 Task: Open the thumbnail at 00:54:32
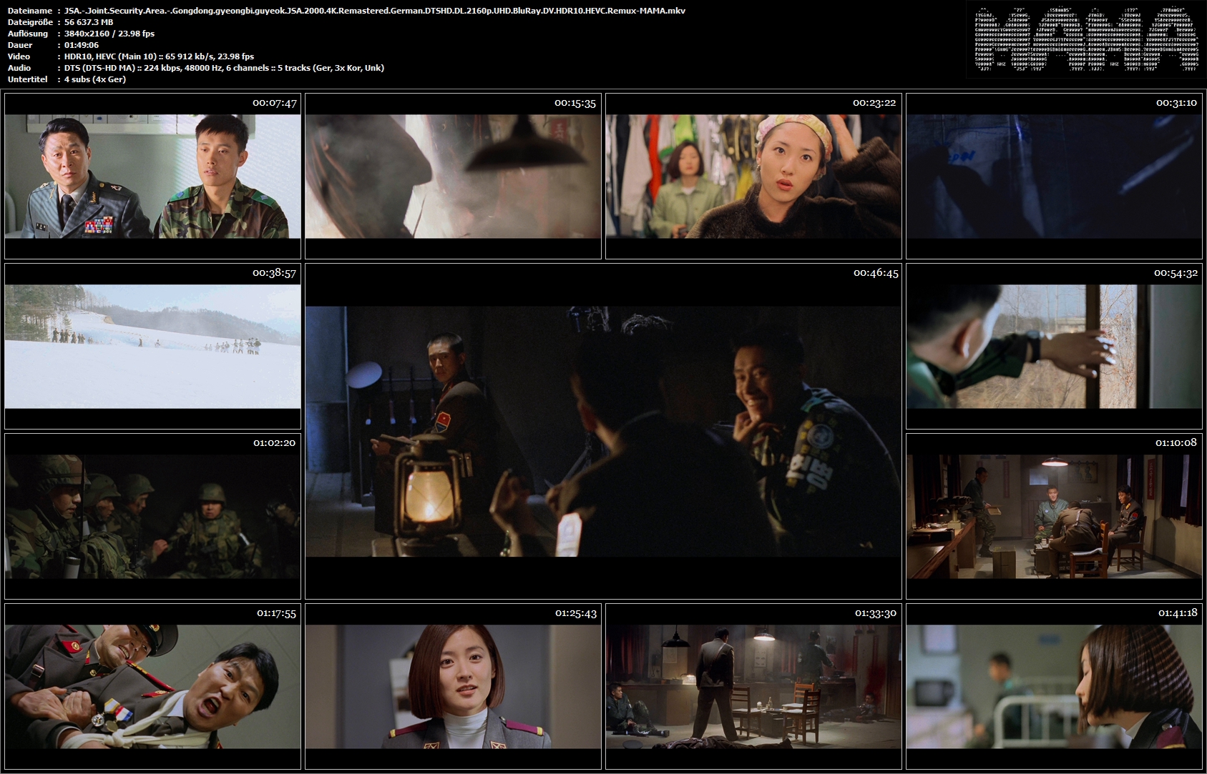click(x=1054, y=346)
